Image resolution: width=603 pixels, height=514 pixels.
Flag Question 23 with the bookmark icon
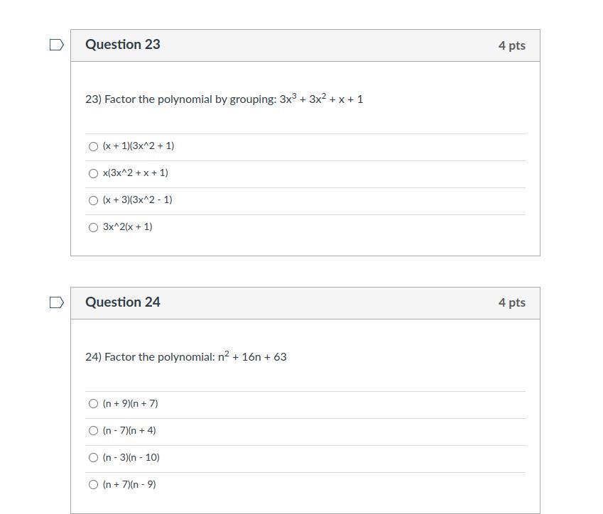(x=57, y=45)
